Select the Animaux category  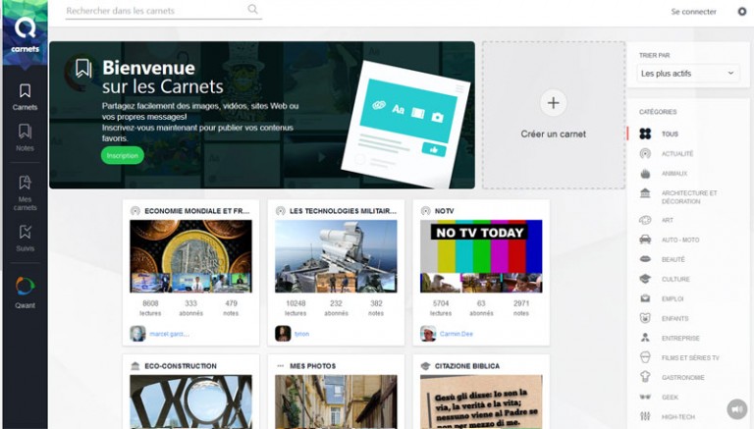674,174
